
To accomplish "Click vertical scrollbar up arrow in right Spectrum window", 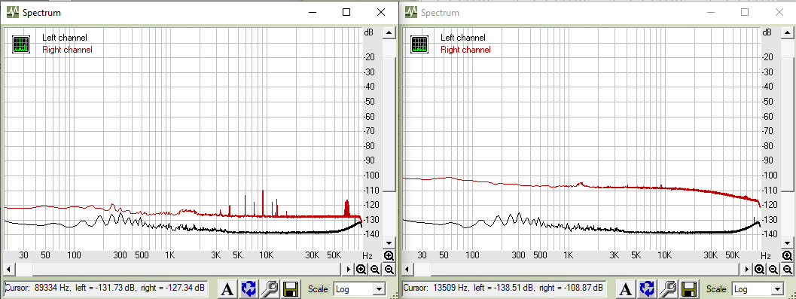I will click(787, 33).
